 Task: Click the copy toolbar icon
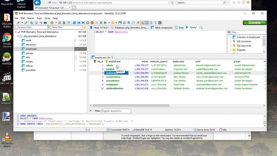tap(32, 23)
